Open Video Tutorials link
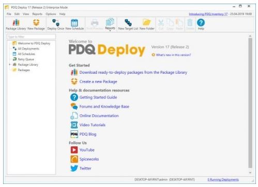258x187 pixels. [93, 125]
